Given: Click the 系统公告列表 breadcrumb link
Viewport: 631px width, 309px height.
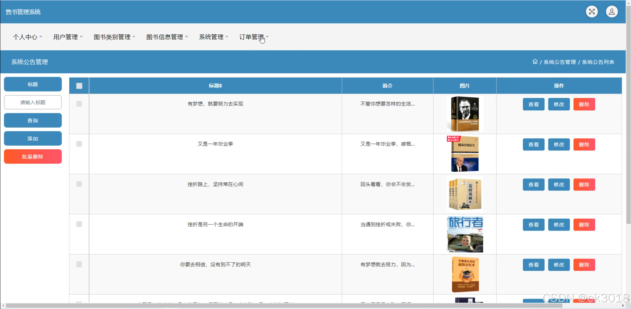Looking at the screenshot, I should (x=598, y=62).
